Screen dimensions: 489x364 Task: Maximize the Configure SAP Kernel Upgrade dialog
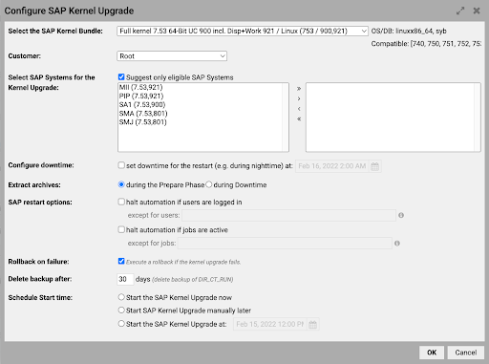(x=460, y=11)
